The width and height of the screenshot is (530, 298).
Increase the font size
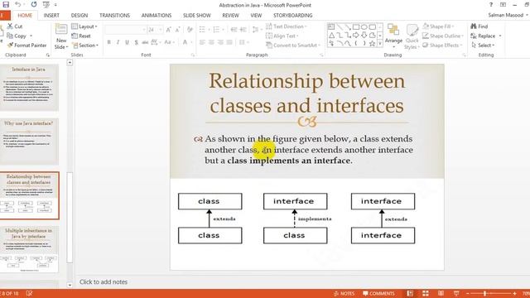(x=168, y=30)
